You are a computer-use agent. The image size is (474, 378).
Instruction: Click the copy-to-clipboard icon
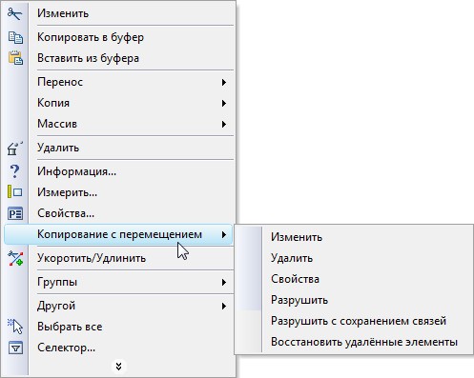pos(15,37)
